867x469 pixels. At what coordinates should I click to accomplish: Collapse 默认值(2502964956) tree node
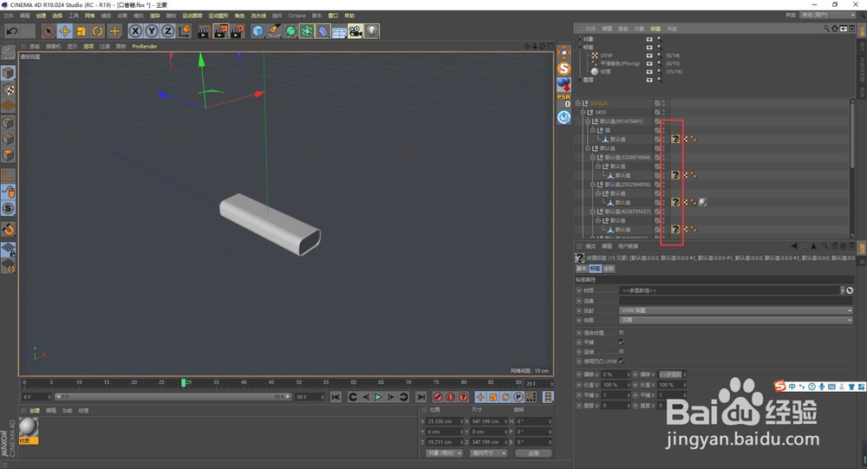[593, 184]
